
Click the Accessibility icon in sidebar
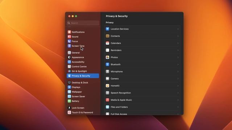click(69, 62)
